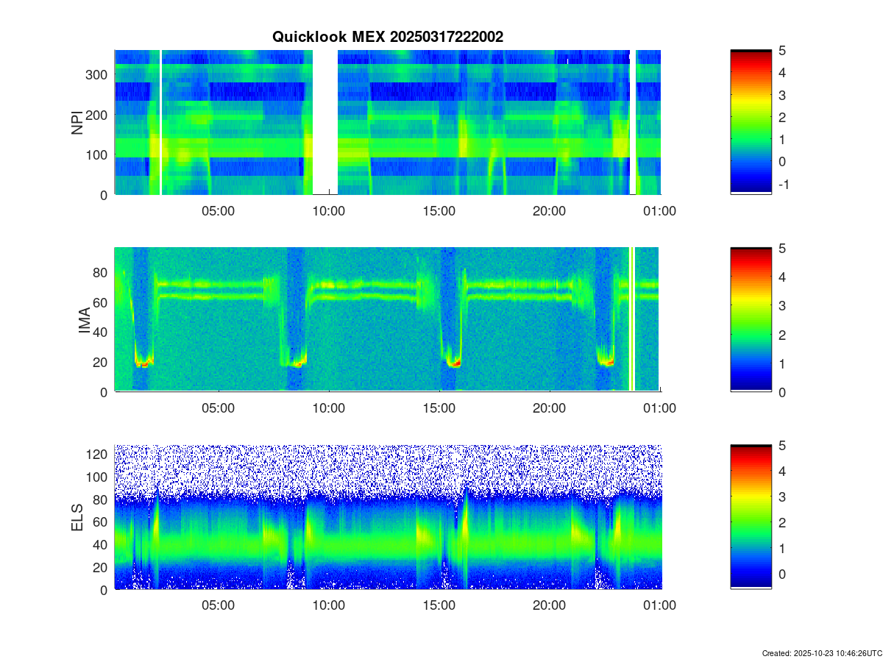Screen dimensions: 883x662
Task: Click the 01:00 tick under the ELS plot
Action: click(659, 605)
